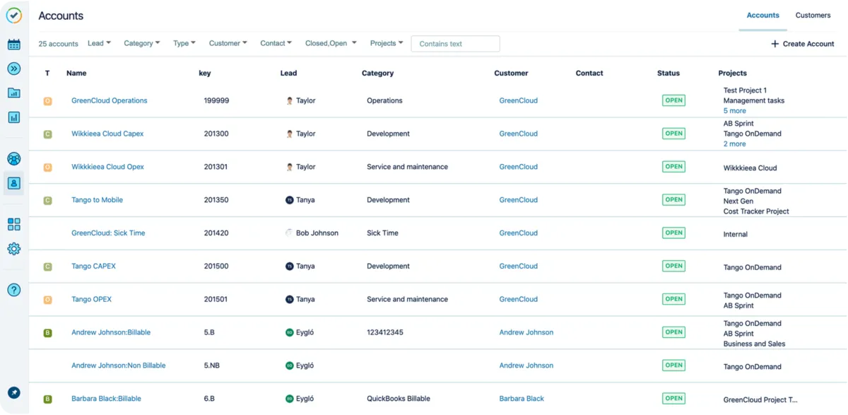Open the settings gear icon

click(13, 249)
